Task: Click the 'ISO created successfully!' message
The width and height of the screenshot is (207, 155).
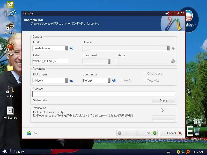Action: pos(49,112)
